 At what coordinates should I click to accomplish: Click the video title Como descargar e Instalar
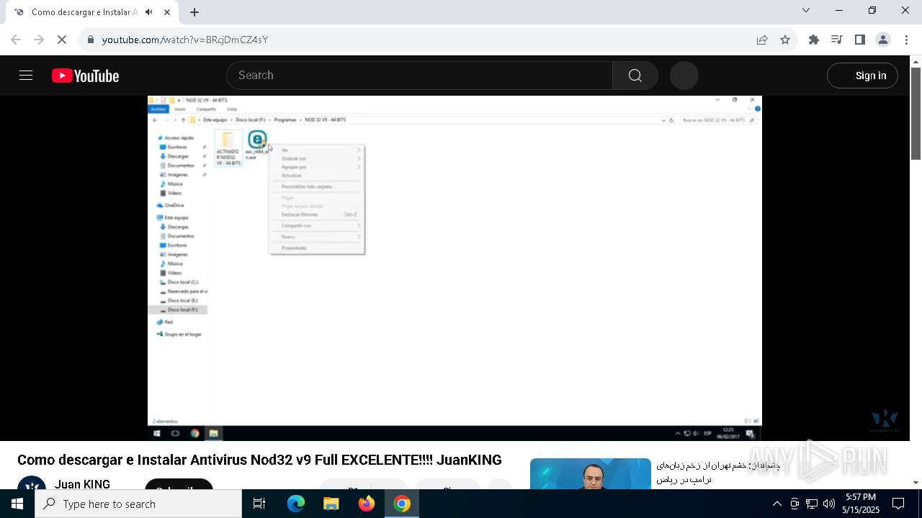click(x=259, y=460)
